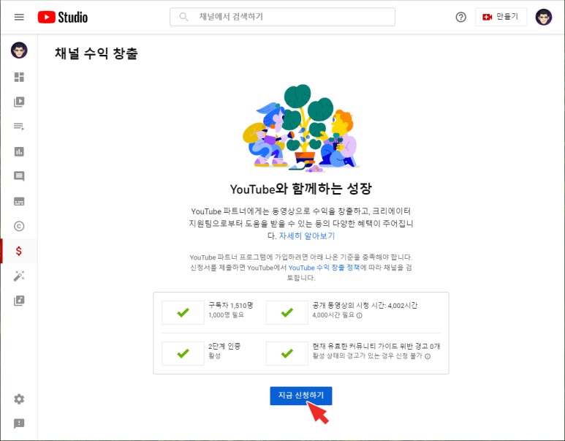Click the YouTube Studio logo
Screen dimensions: 565x441
63,17
